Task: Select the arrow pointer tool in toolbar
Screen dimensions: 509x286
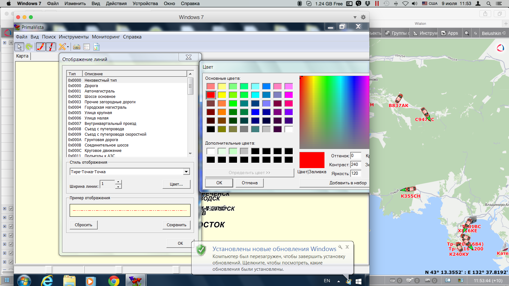Action: point(19,47)
